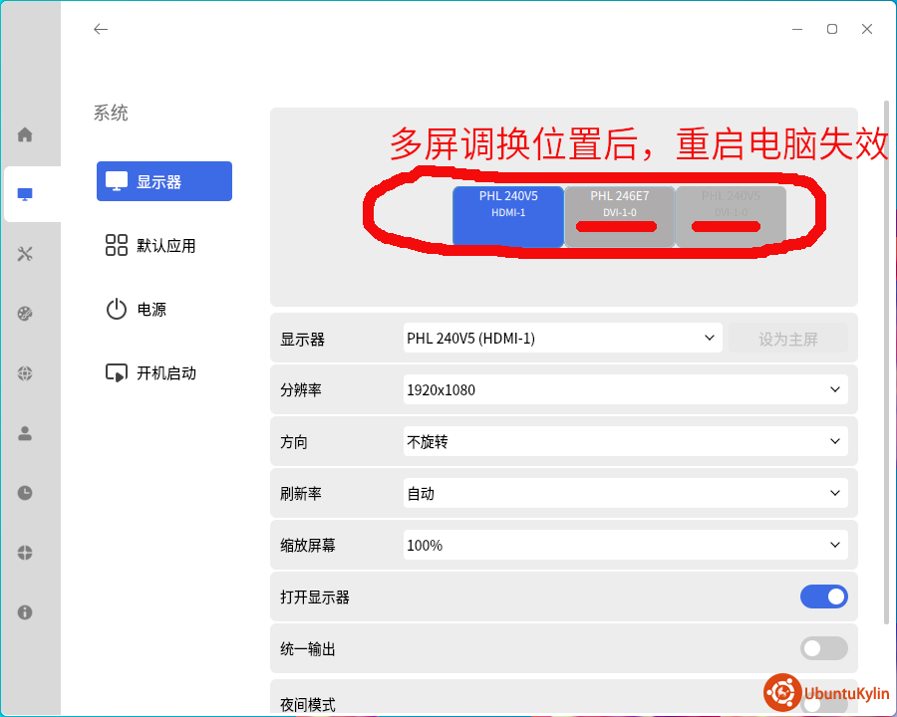Open the 开机启动 settings page
The image size is (897, 717).
pos(164,372)
